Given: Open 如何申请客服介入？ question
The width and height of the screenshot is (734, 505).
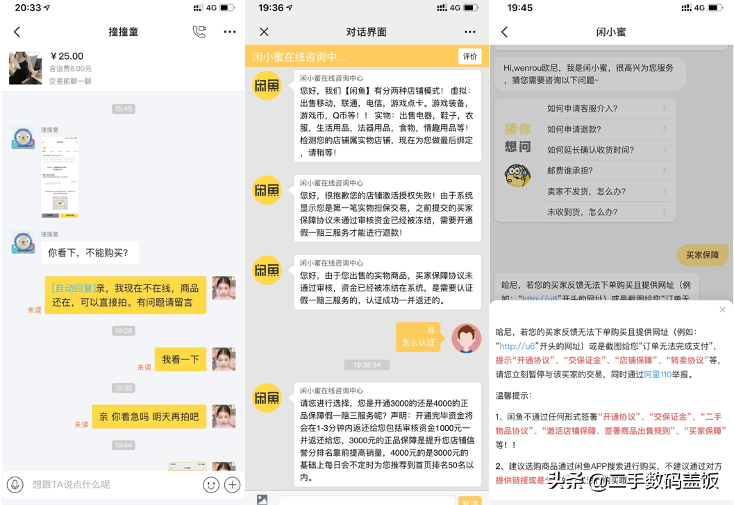Looking at the screenshot, I should pos(608,108).
